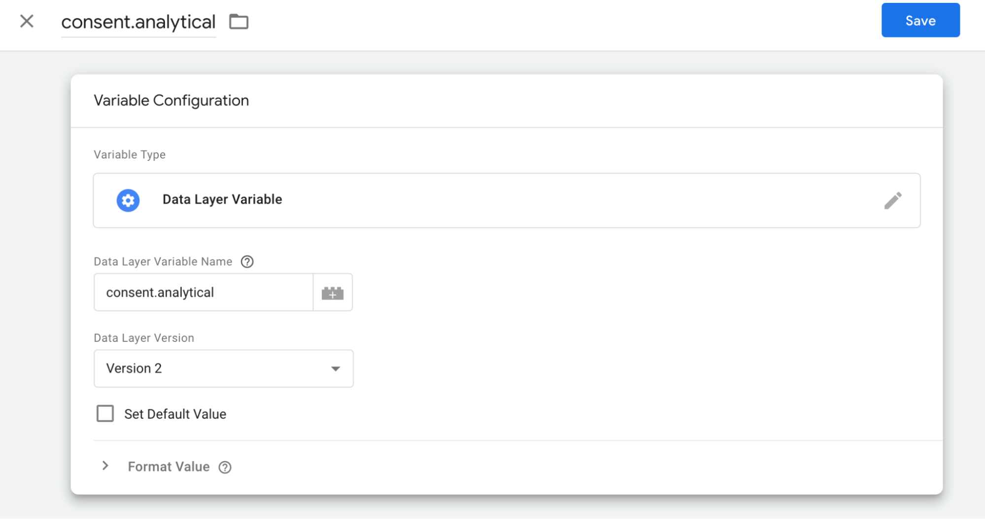Focus the Data Layer Variable Name text field
This screenshot has height=519, width=985.
pos(203,293)
